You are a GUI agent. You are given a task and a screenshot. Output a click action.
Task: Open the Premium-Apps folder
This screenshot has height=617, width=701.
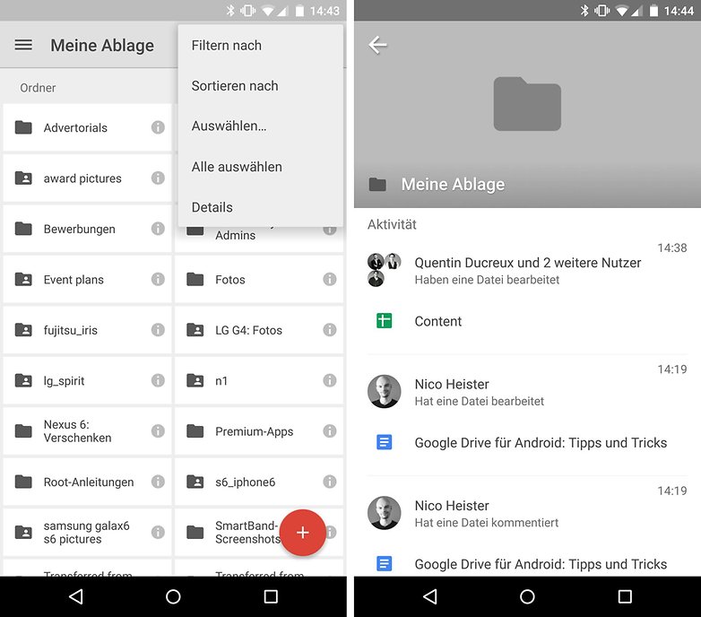[x=259, y=431]
